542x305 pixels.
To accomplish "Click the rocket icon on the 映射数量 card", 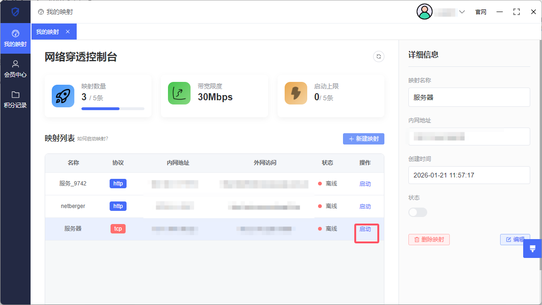I will tap(63, 96).
